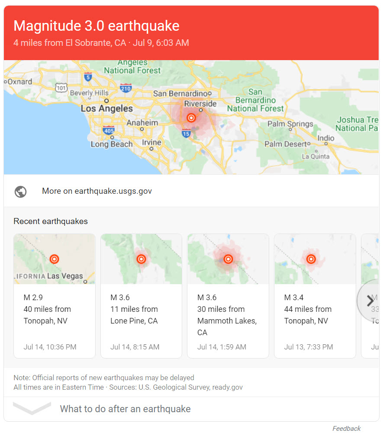Image resolution: width=383 pixels, height=439 pixels.
Task: Click the Interstate 15 shield on map
Action: point(187,133)
